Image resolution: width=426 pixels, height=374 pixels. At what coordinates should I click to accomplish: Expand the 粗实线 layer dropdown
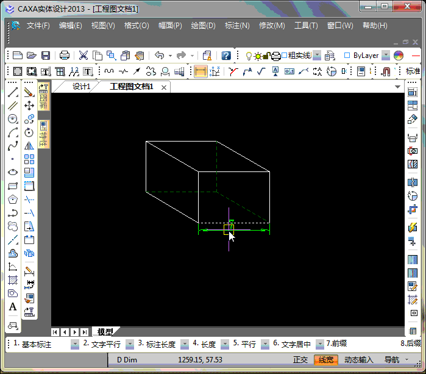(x=316, y=56)
